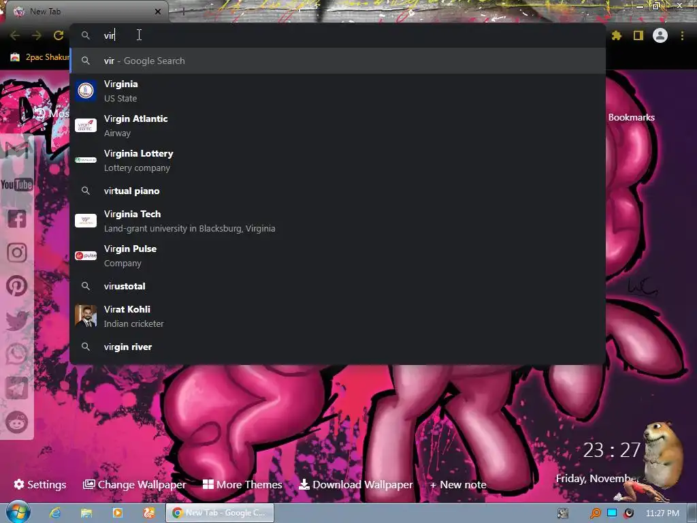The width and height of the screenshot is (697, 523).
Task: Choose the virgin river suggestion
Action: tap(338, 347)
